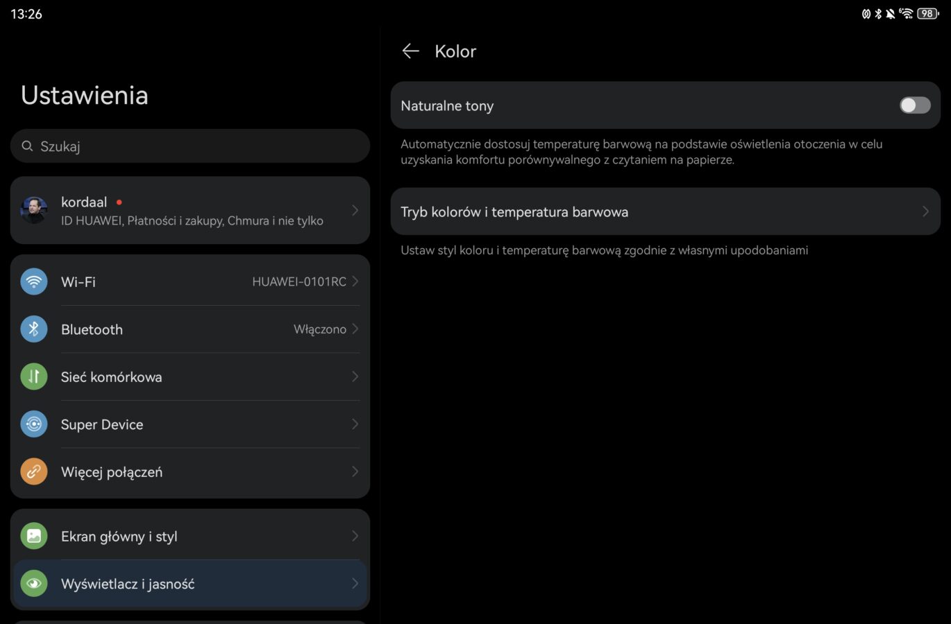This screenshot has width=951, height=624.
Task: Tap the Bluetooth icon in settings list
Action: pos(34,329)
